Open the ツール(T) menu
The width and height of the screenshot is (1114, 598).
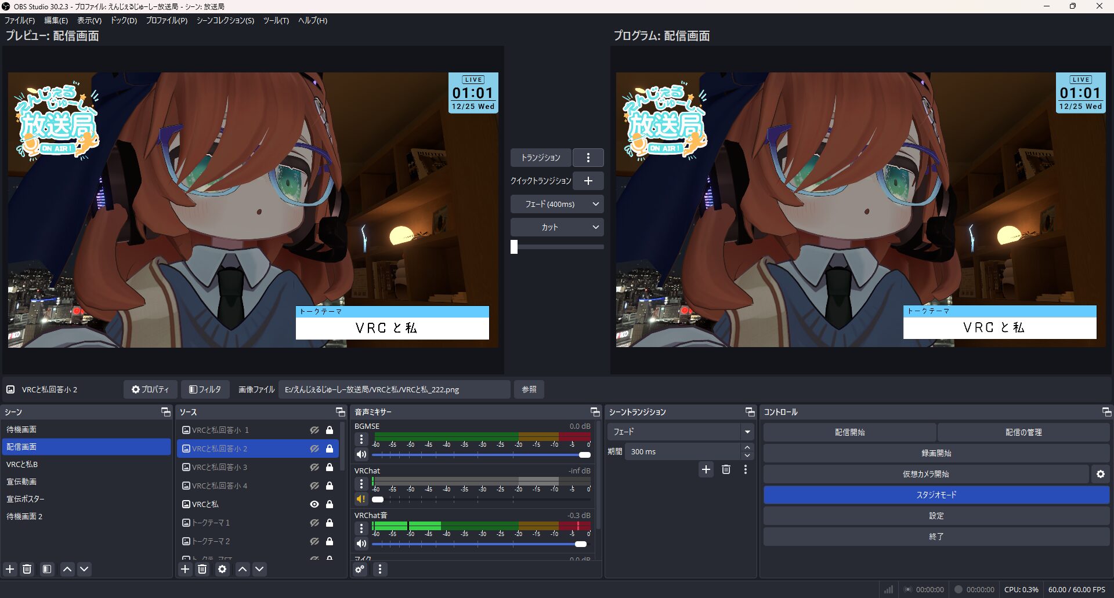(276, 20)
